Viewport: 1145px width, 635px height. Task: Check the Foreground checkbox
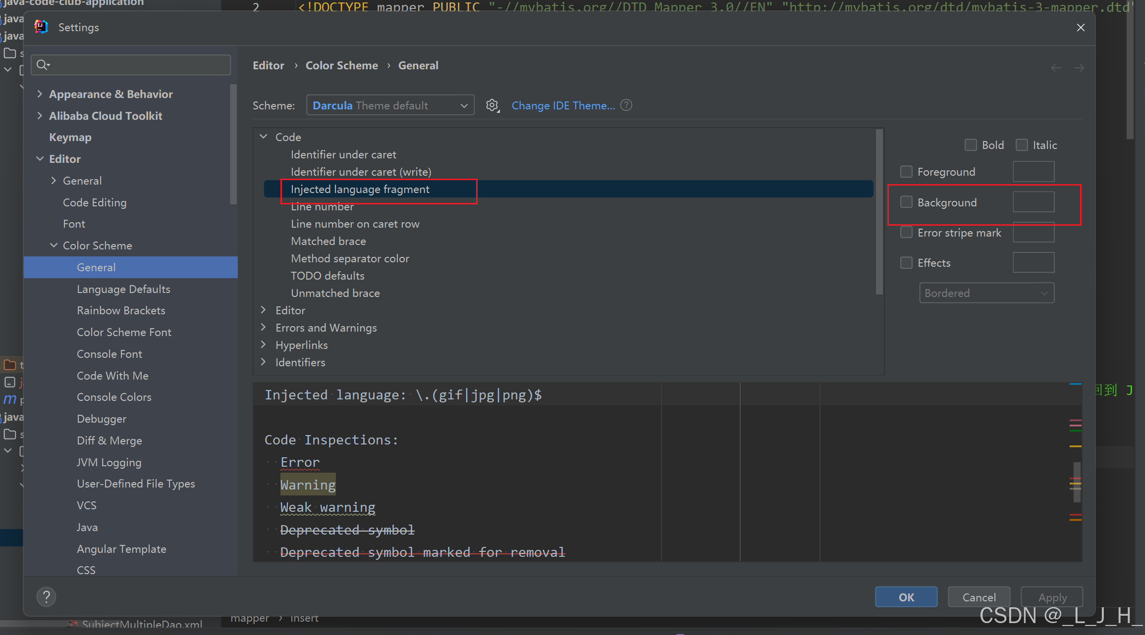906,172
